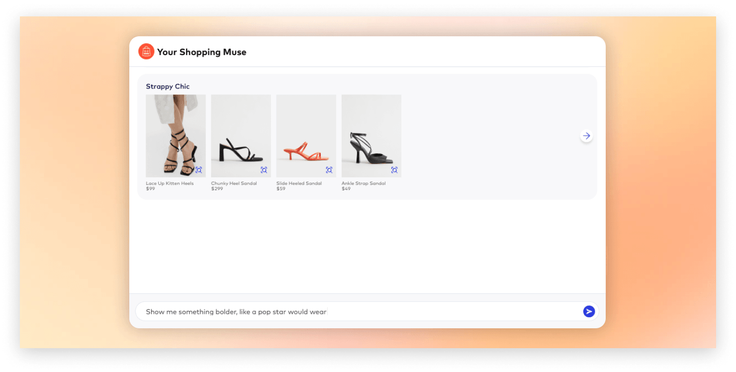The width and height of the screenshot is (736, 372).
Task: Send the chat message
Action: [589, 311]
